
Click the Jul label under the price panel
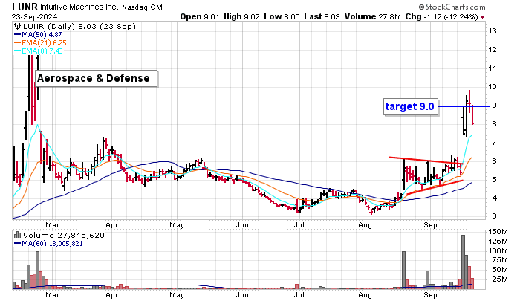coord(299,225)
